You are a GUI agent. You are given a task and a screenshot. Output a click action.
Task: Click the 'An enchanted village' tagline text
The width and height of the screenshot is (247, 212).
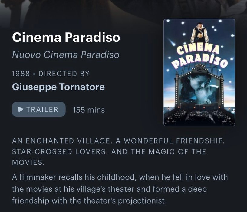(x=118, y=151)
